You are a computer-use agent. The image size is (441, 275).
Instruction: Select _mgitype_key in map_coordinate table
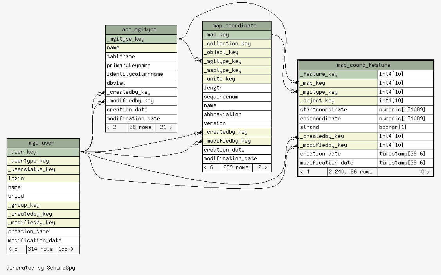pos(237,61)
